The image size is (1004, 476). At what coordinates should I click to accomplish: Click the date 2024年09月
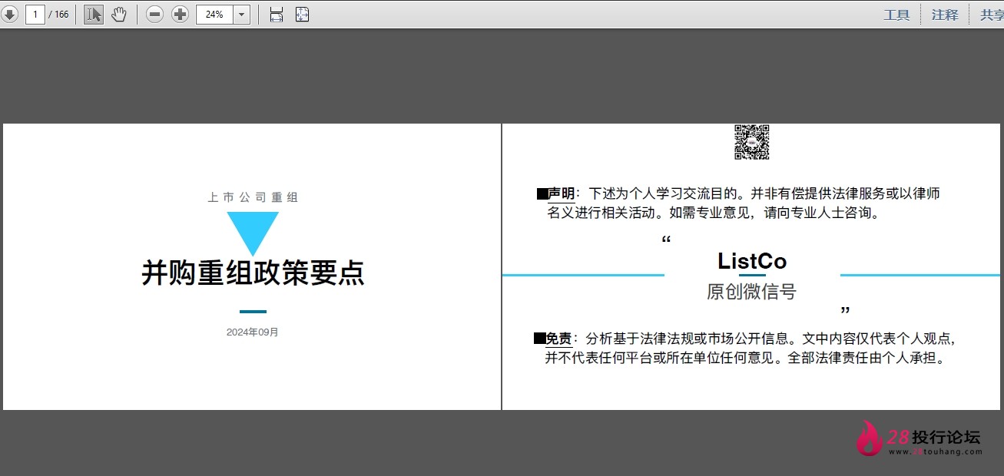click(x=253, y=332)
